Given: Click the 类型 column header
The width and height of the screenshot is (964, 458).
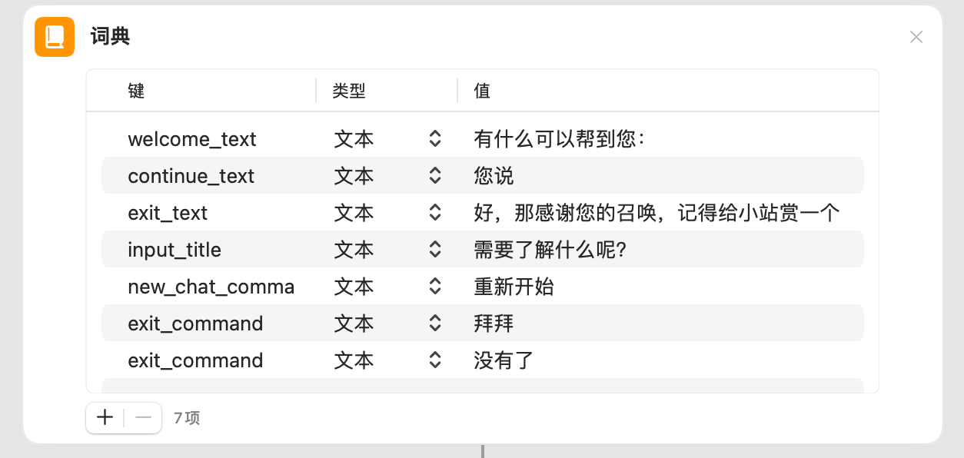Looking at the screenshot, I should coord(349,91).
